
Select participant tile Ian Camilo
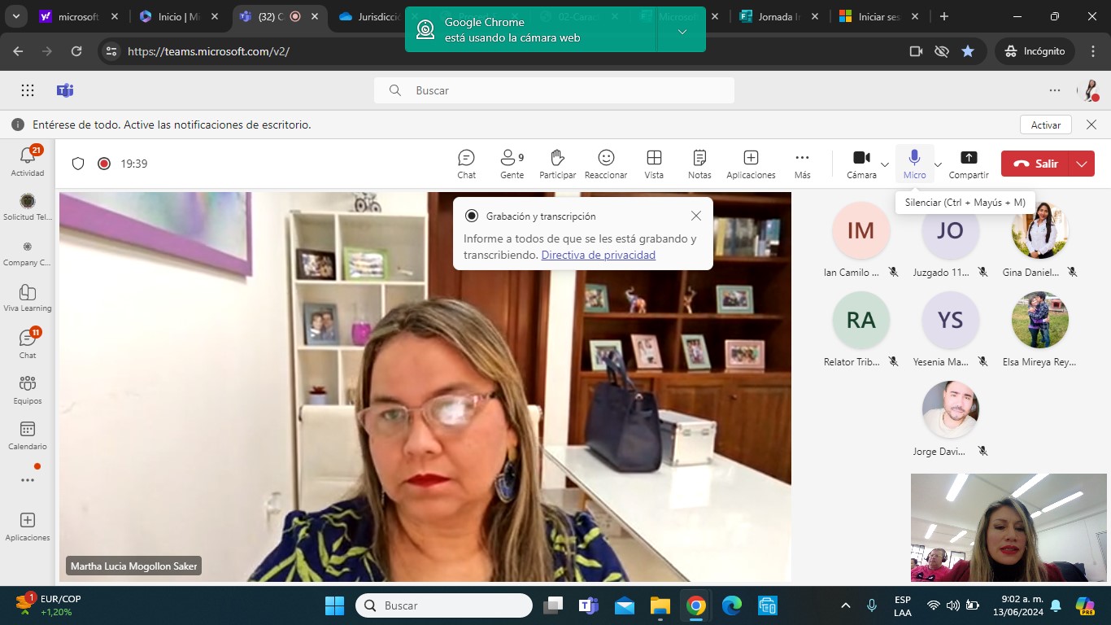tap(861, 240)
